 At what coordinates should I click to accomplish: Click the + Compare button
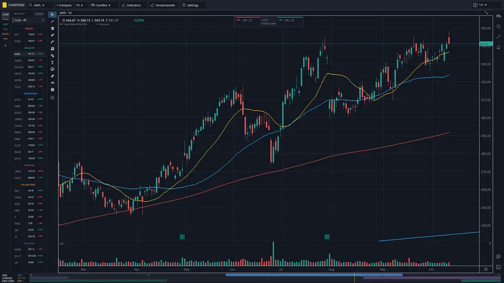coord(64,5)
